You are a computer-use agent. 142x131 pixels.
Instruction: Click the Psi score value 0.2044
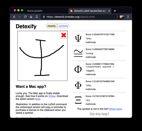(x=103, y=34)
